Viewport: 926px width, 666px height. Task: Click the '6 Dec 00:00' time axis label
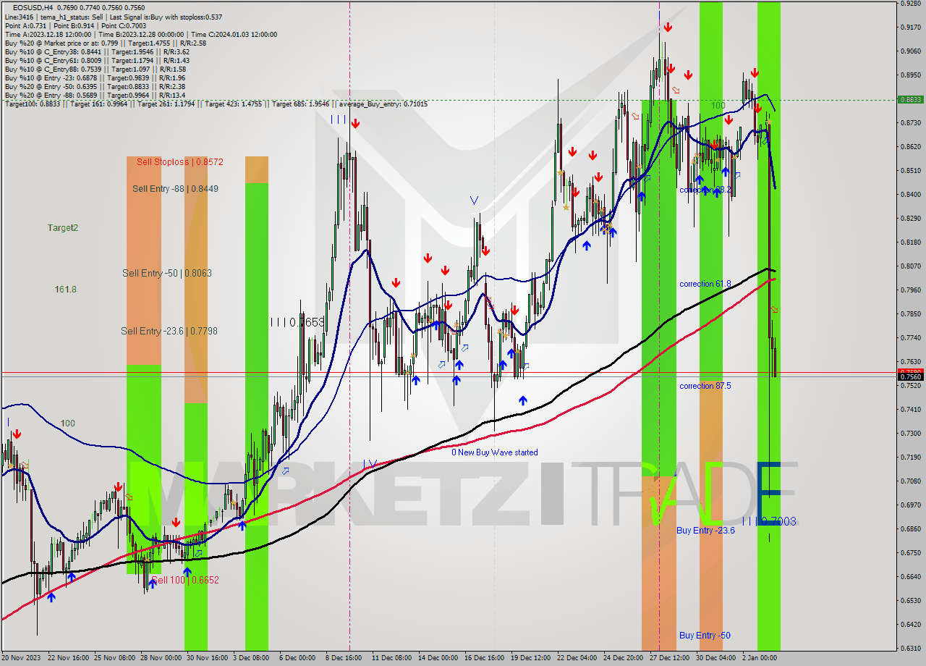pyautogui.click(x=297, y=658)
